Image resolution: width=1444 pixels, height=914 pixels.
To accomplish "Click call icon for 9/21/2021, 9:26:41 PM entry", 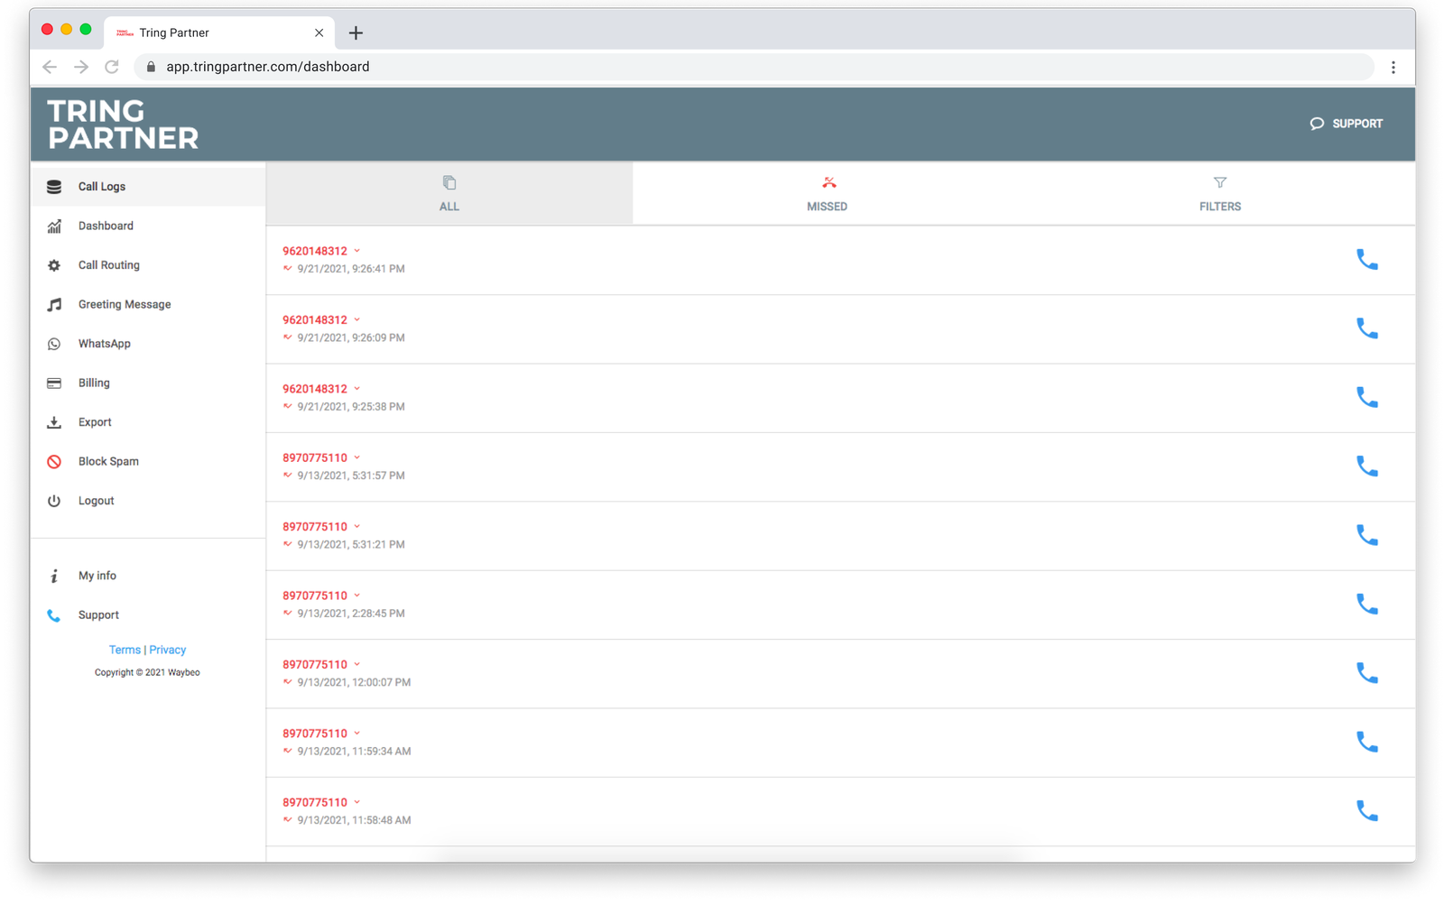I will pyautogui.click(x=1366, y=260).
